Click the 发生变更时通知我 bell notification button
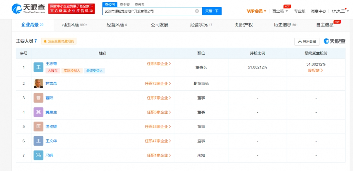This screenshot has height=171, width=353. tap(59, 41)
